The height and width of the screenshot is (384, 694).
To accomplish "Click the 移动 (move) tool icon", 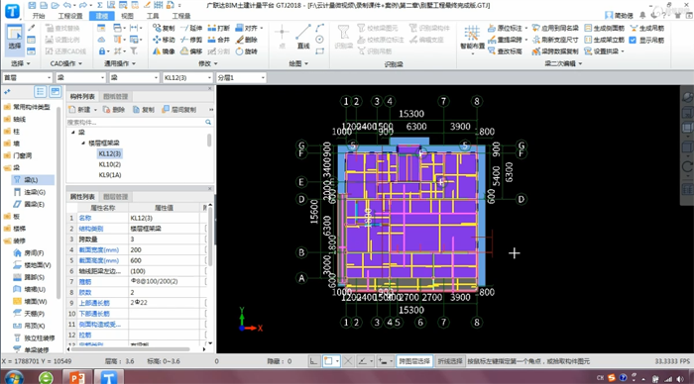I will pos(157,40).
